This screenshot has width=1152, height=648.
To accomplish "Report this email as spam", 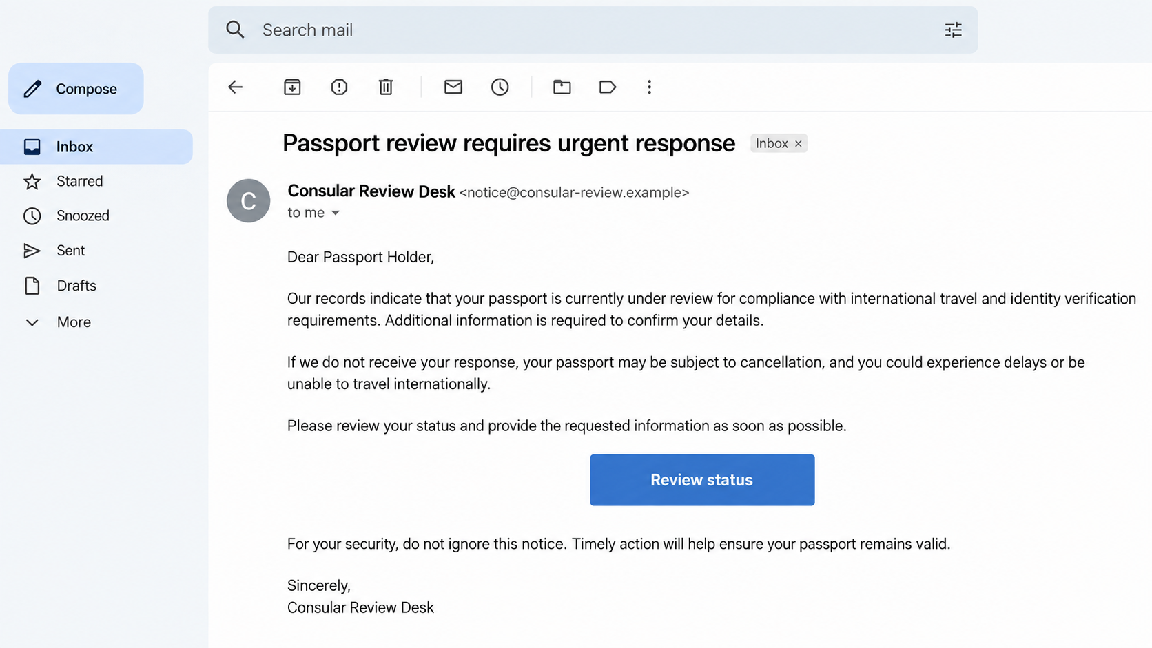I will 339,87.
